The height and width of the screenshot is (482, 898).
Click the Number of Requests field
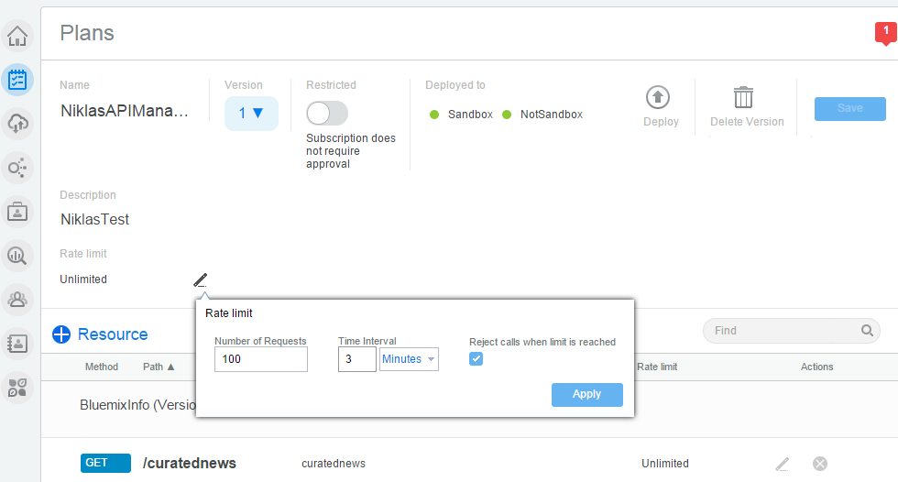pyautogui.click(x=261, y=359)
